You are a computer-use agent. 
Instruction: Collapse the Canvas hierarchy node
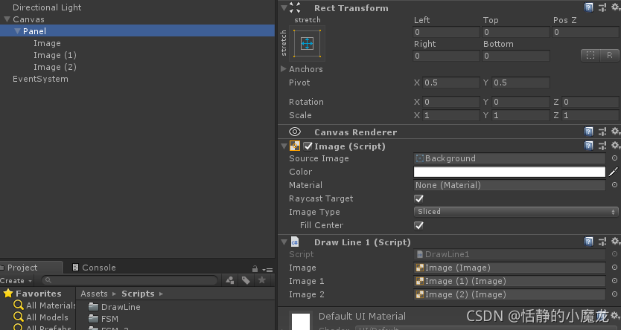(x=7, y=19)
